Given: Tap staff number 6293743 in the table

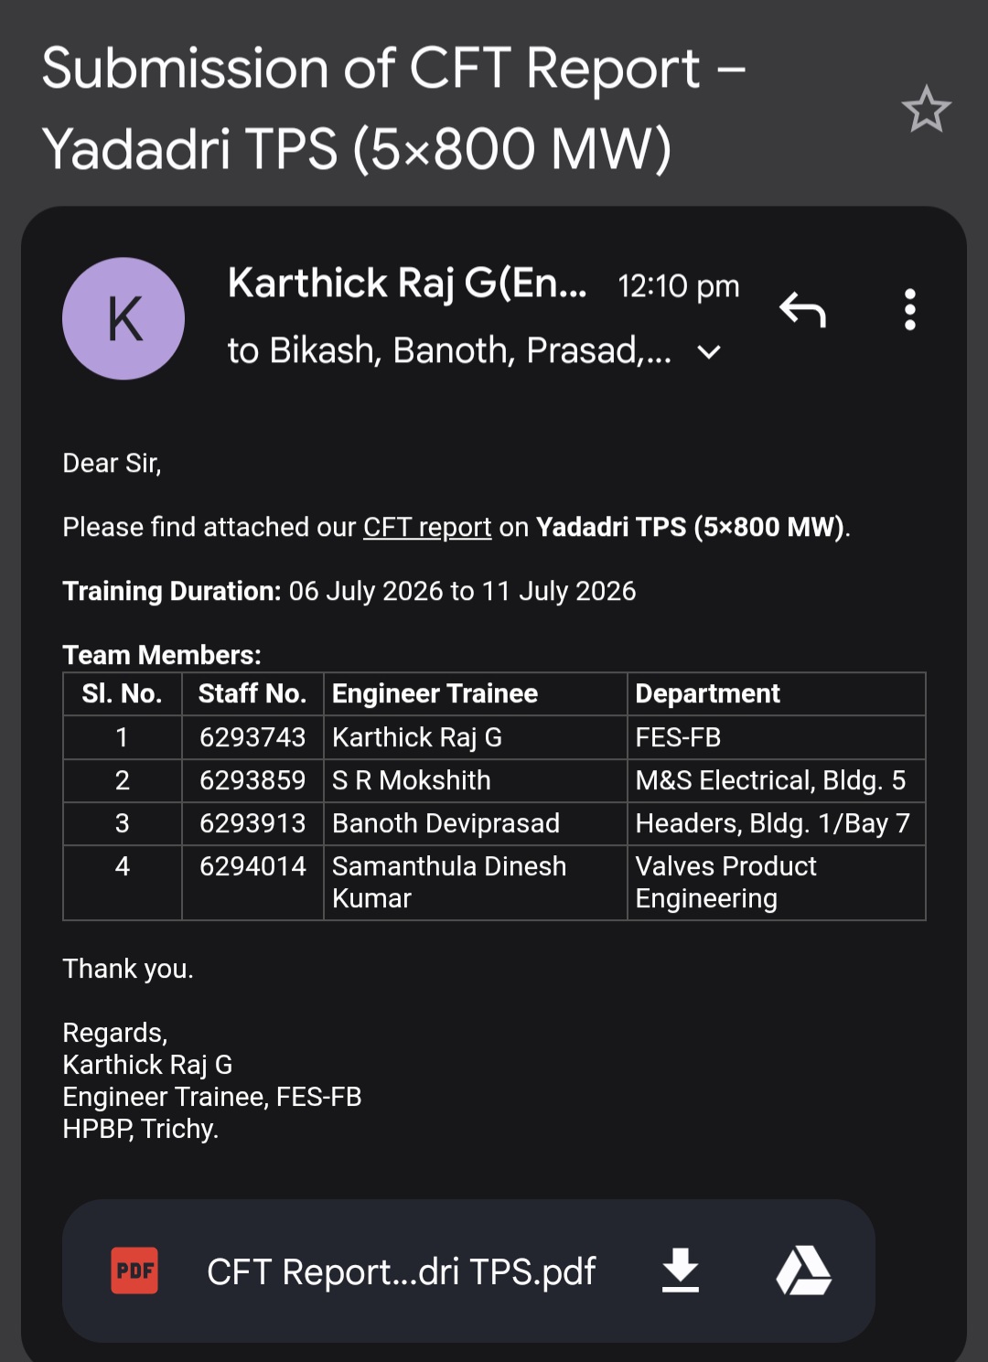Looking at the screenshot, I should tap(252, 737).
